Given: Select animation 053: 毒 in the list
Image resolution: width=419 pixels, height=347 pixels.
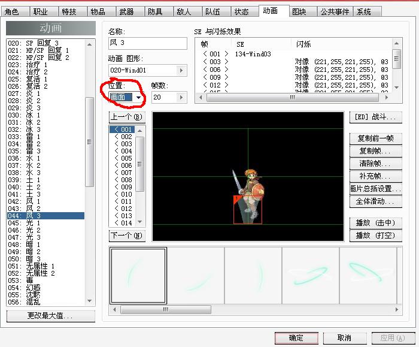Looking at the screenshot, I should 45,280.
